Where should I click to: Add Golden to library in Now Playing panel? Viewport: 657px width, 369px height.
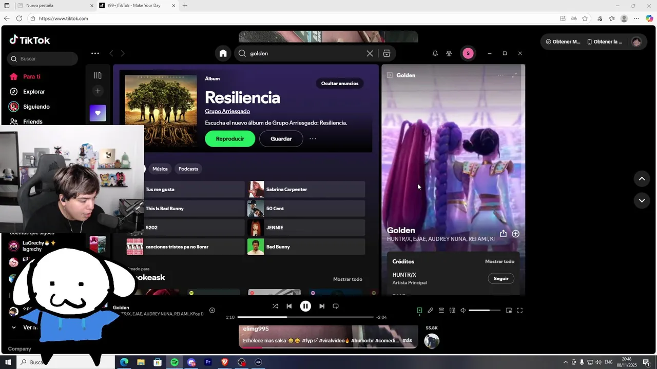point(516,234)
